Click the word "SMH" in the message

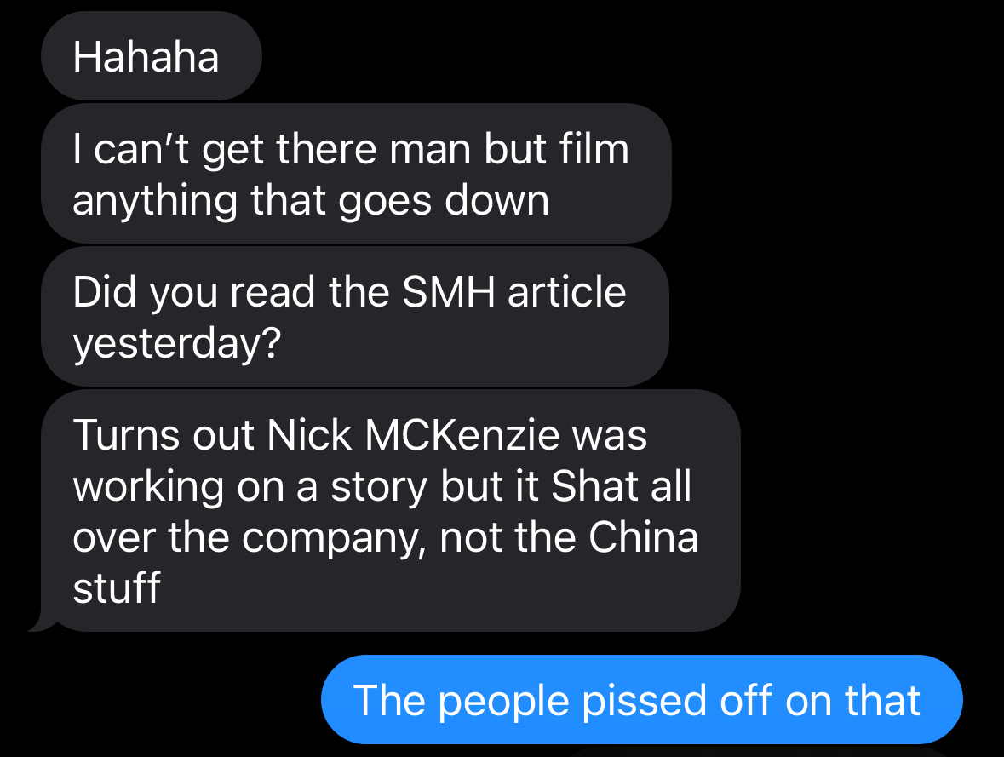tap(449, 292)
